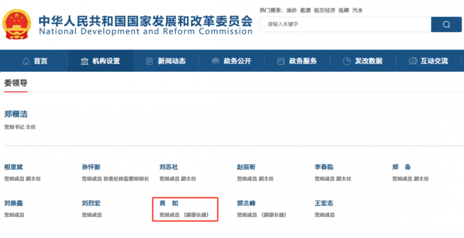Open profile of 王宏志

324,203
